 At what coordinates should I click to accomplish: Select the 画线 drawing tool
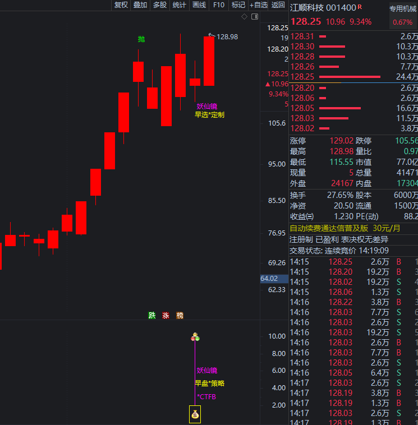(199, 5)
